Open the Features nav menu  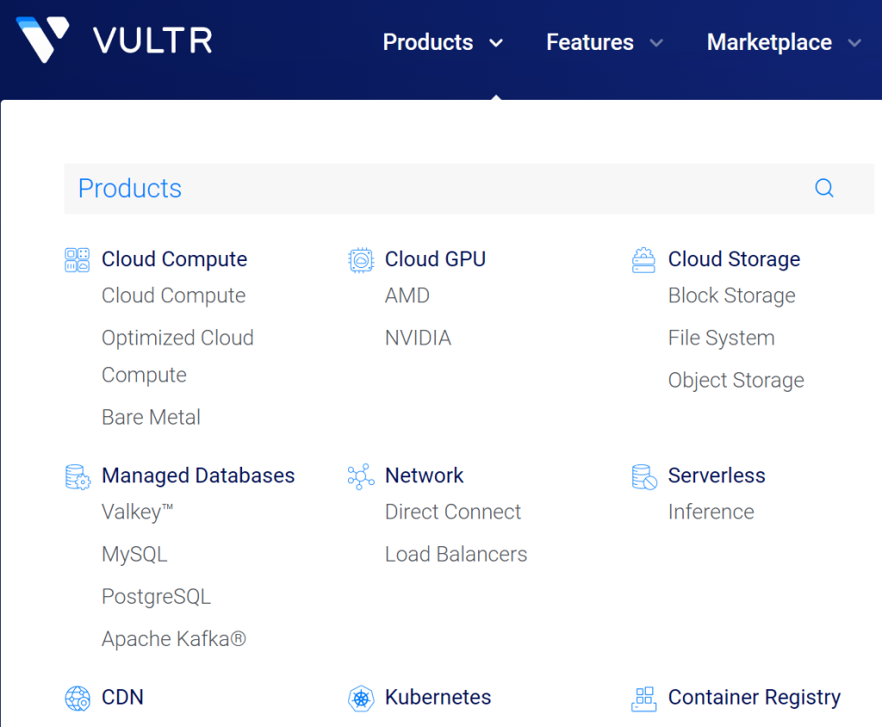(590, 42)
